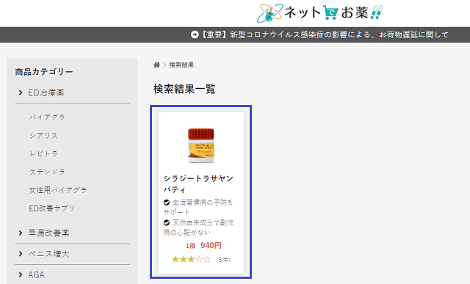This screenshot has height=284, width=470.
Task: Click the 1箱 940円 price text
Action: point(203,246)
